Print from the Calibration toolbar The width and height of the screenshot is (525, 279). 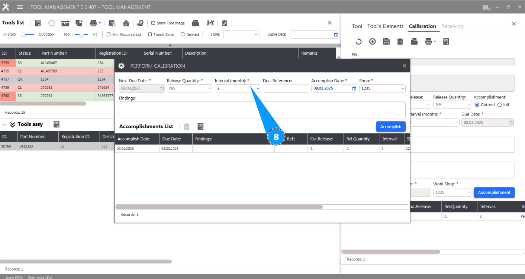coord(429,42)
